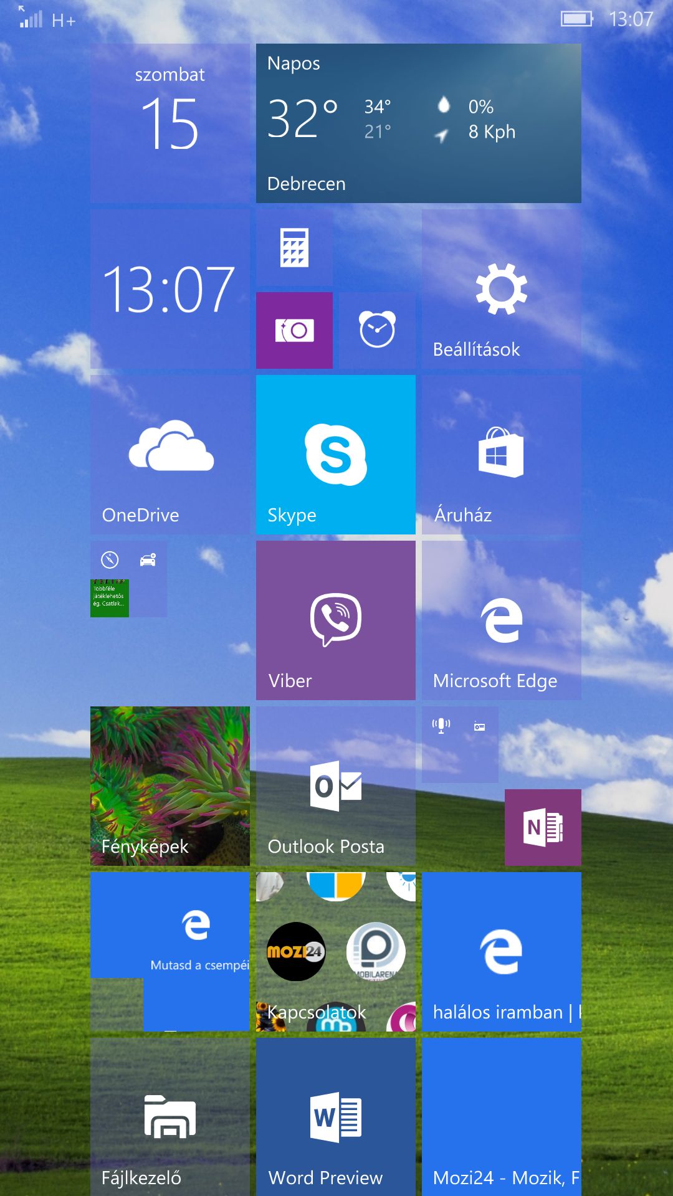Tap the battery icon in status bar

[577, 19]
